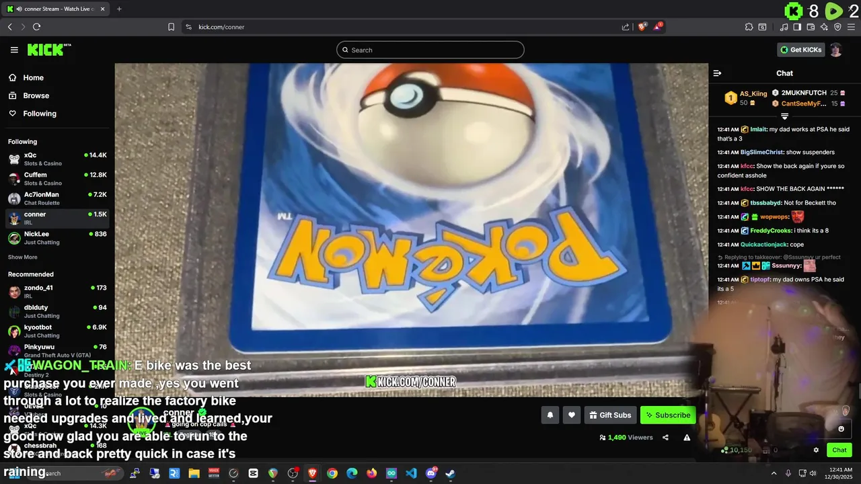Screen dimensions: 861x484
Task: Open zondo_41 recommended channel
Action: [x=57, y=291]
